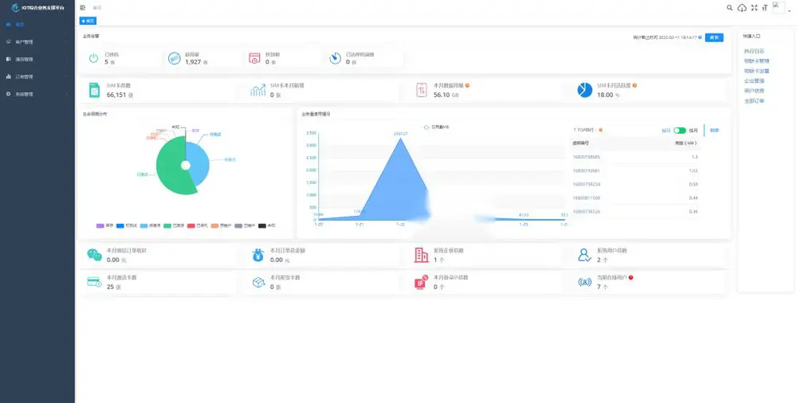Screen dimensions: 797x403
Task: Expand the submenu arrow on the gear-icon sidebar row
Action: pyautogui.click(x=67, y=94)
